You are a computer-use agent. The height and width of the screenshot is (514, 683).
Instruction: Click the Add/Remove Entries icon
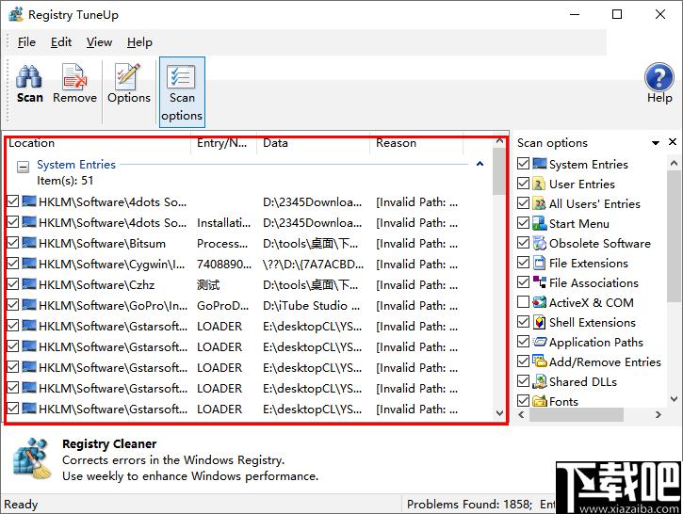point(539,361)
